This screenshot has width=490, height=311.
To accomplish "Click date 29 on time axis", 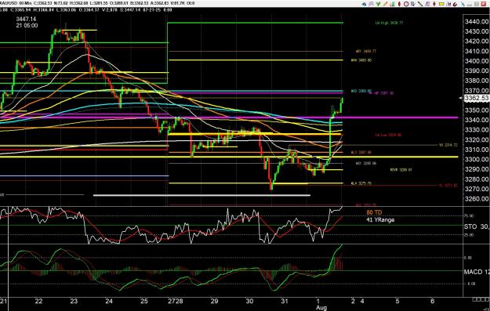I will coord(214,302).
